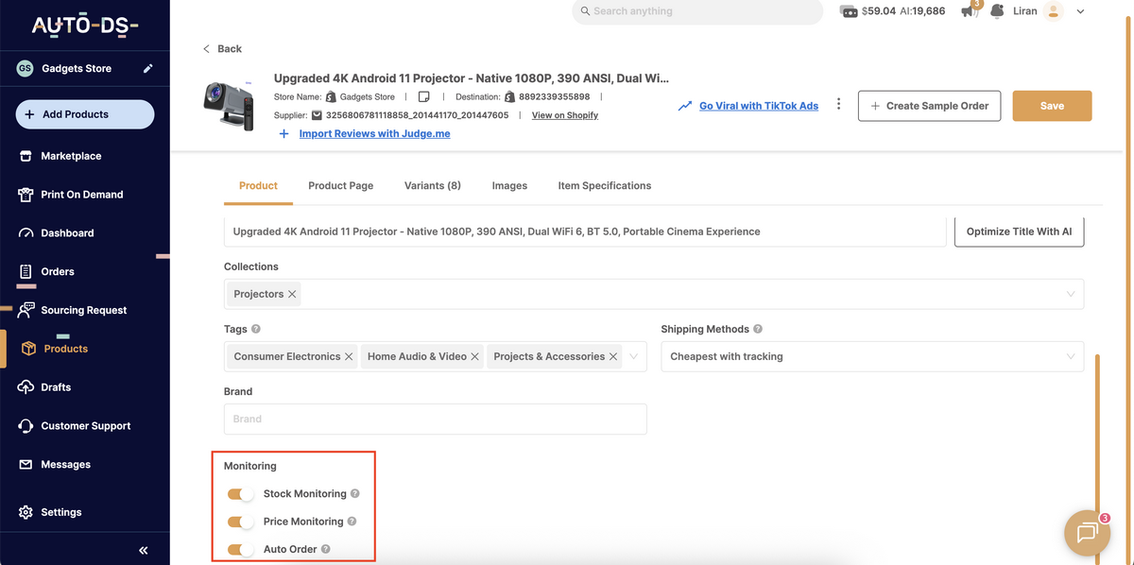Screen dimensions: 1134x565
Task: Toggle Auto Order off
Action: [240, 548]
